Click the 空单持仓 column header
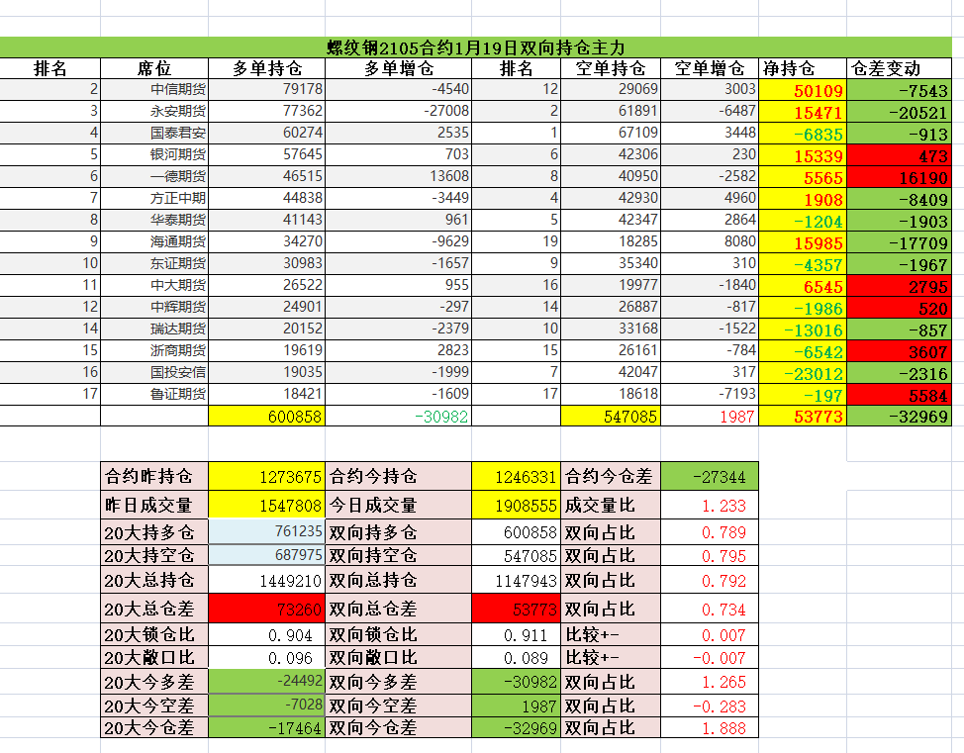The width and height of the screenshot is (964, 753). click(x=611, y=68)
